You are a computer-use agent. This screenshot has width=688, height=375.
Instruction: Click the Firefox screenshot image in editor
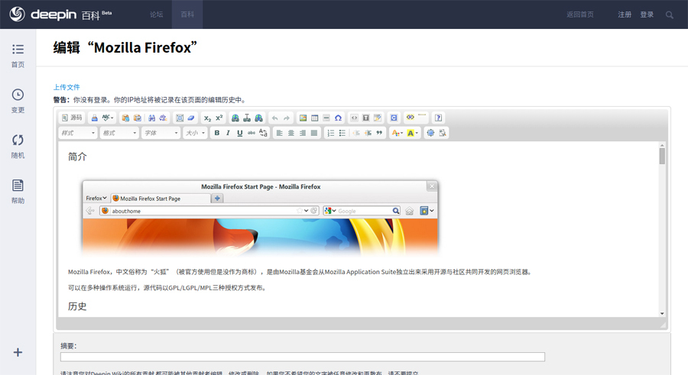260,218
